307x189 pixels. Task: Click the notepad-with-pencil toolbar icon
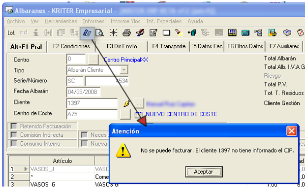point(153,32)
